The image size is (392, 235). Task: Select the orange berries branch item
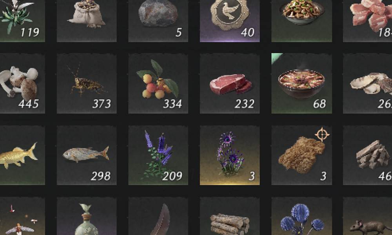(x=158, y=83)
